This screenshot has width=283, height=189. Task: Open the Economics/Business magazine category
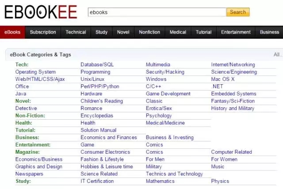click(x=39, y=159)
